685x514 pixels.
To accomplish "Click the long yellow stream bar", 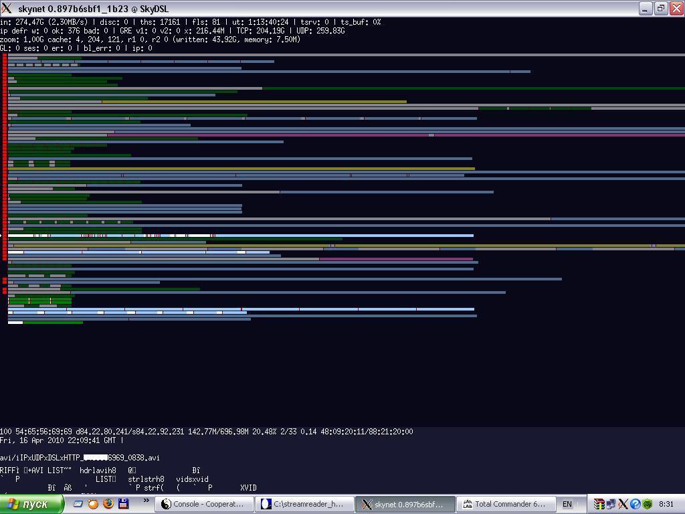I will (254, 102).
